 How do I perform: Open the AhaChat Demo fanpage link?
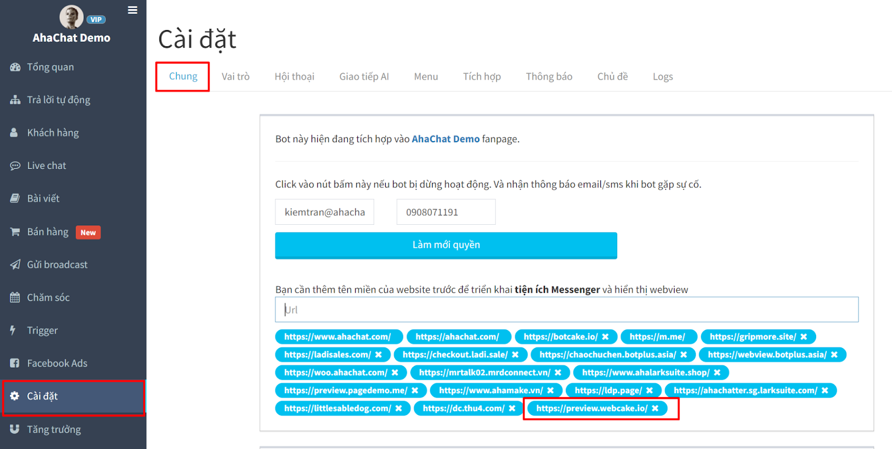point(445,139)
